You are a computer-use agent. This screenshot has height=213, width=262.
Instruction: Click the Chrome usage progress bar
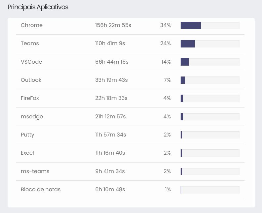pos(210,25)
